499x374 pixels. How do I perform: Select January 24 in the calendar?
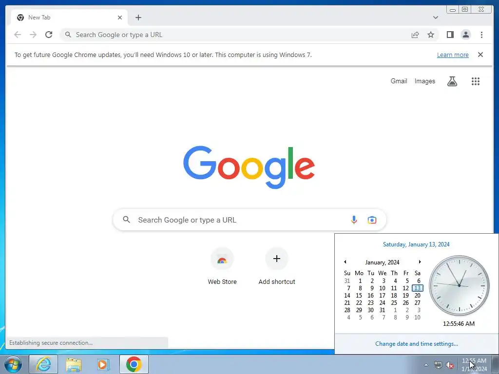[x=382, y=303]
